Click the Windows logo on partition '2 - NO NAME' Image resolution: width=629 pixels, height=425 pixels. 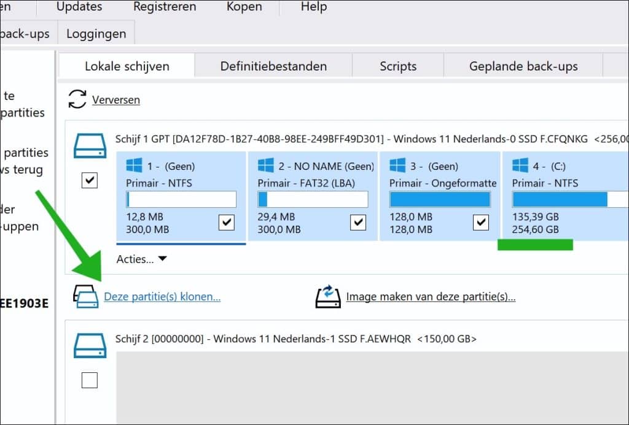pos(265,164)
